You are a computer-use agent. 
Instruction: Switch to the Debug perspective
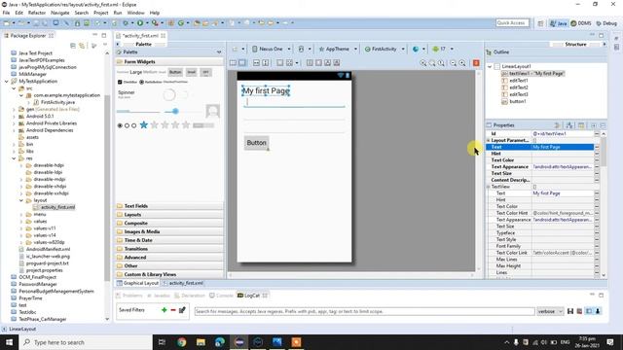pos(606,23)
